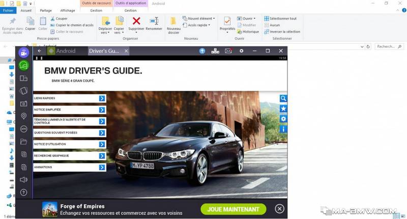This screenshot has height=219, width=407.
Task: Click Sélectionner tout in the ribbon
Action: coord(280,19)
